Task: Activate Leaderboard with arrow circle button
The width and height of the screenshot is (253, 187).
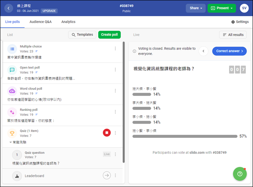Action: coord(107,175)
